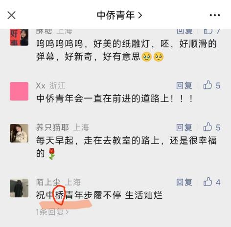Like the 陌上尘 comment

(x=212, y=182)
